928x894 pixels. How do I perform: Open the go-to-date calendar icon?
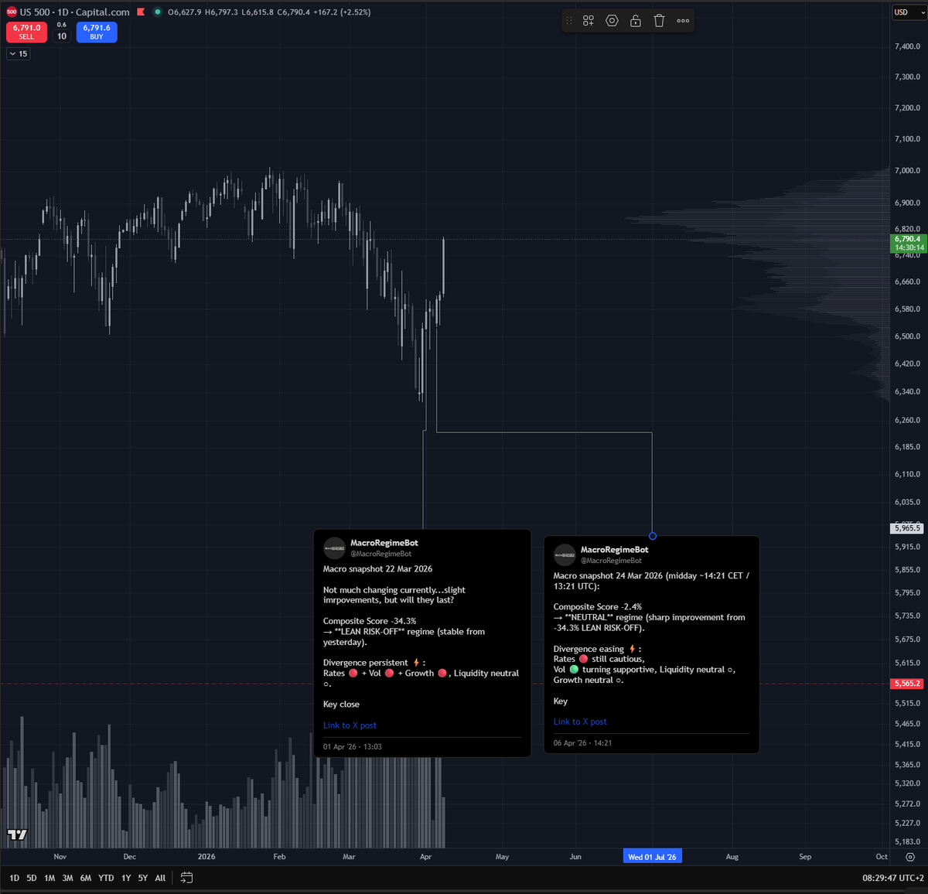click(186, 878)
